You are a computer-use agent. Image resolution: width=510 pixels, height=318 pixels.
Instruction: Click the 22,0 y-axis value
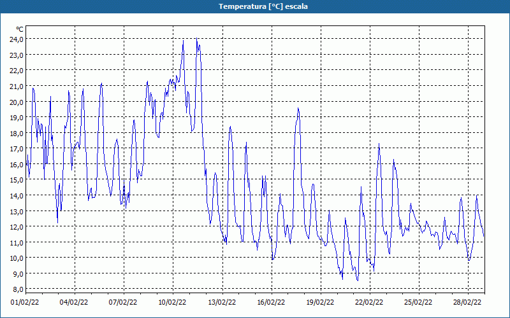[17, 71]
